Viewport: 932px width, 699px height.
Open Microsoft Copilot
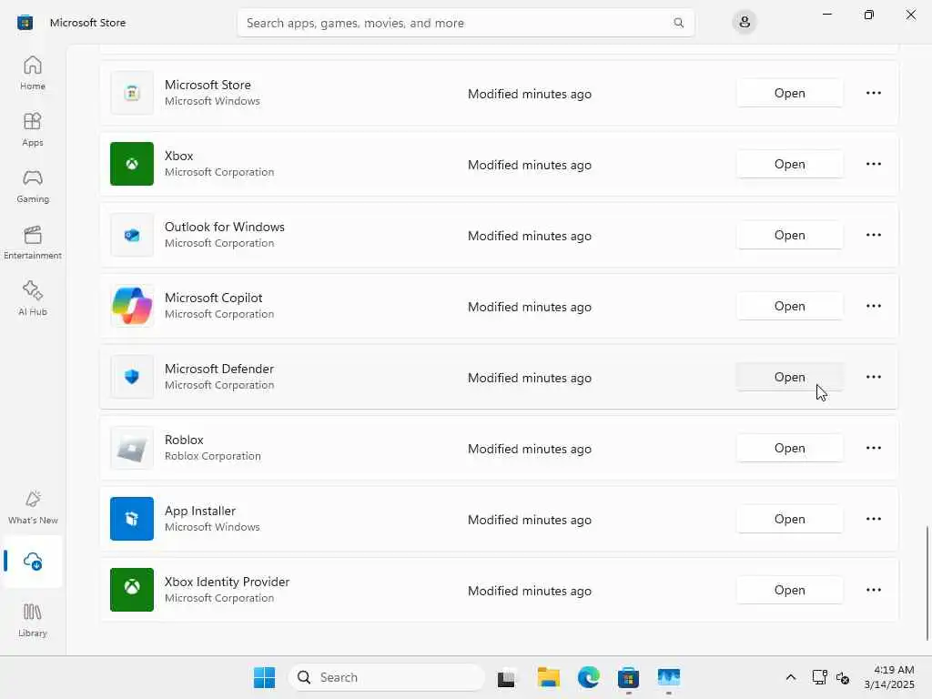click(x=789, y=306)
